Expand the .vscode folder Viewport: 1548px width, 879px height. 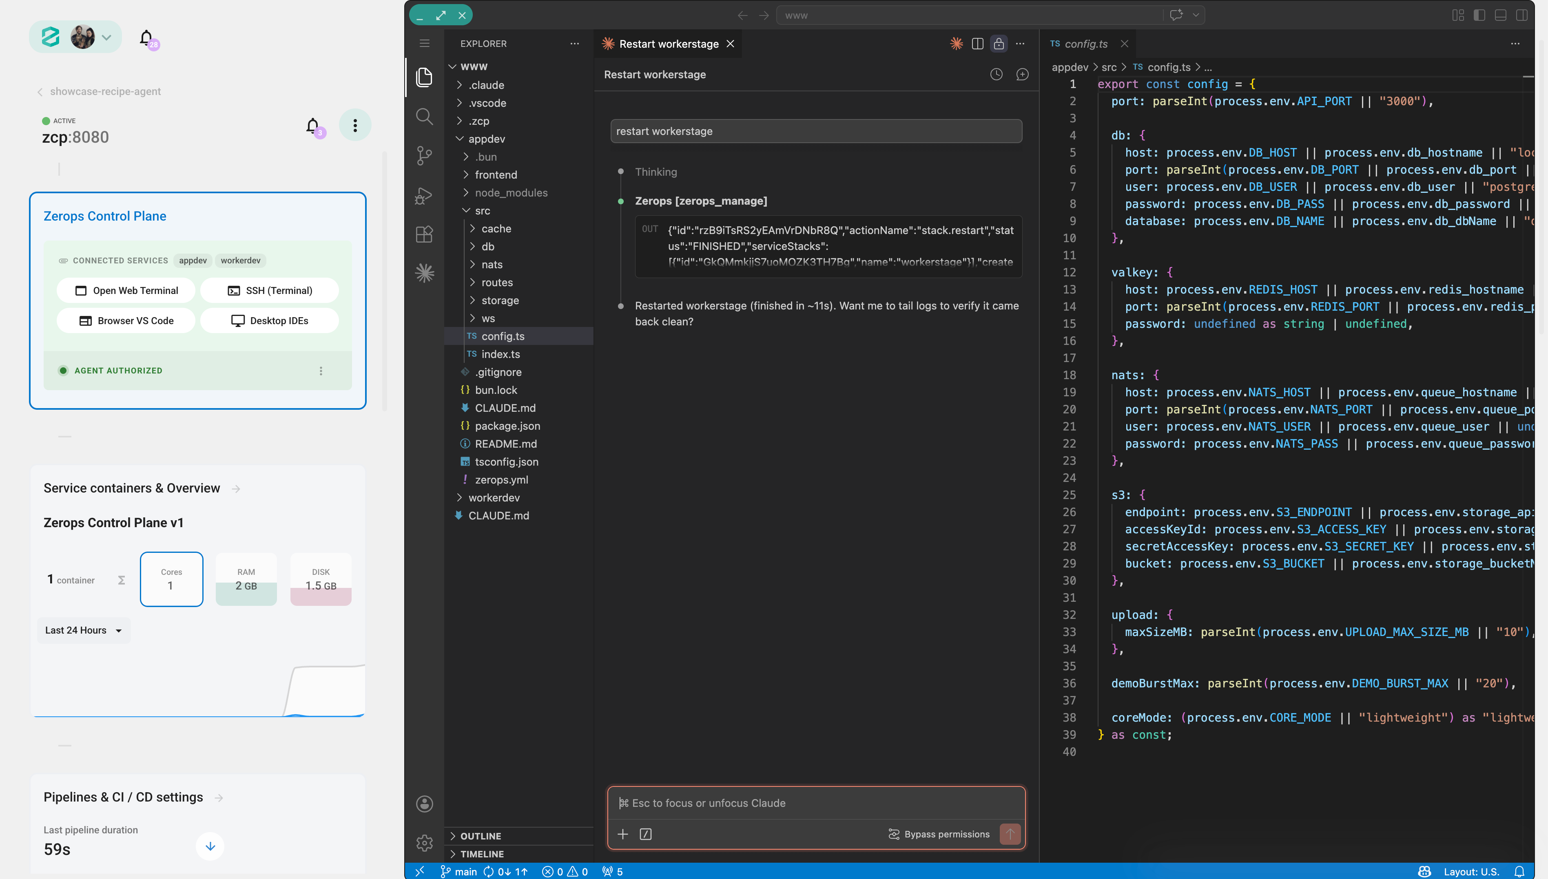(x=519, y=103)
